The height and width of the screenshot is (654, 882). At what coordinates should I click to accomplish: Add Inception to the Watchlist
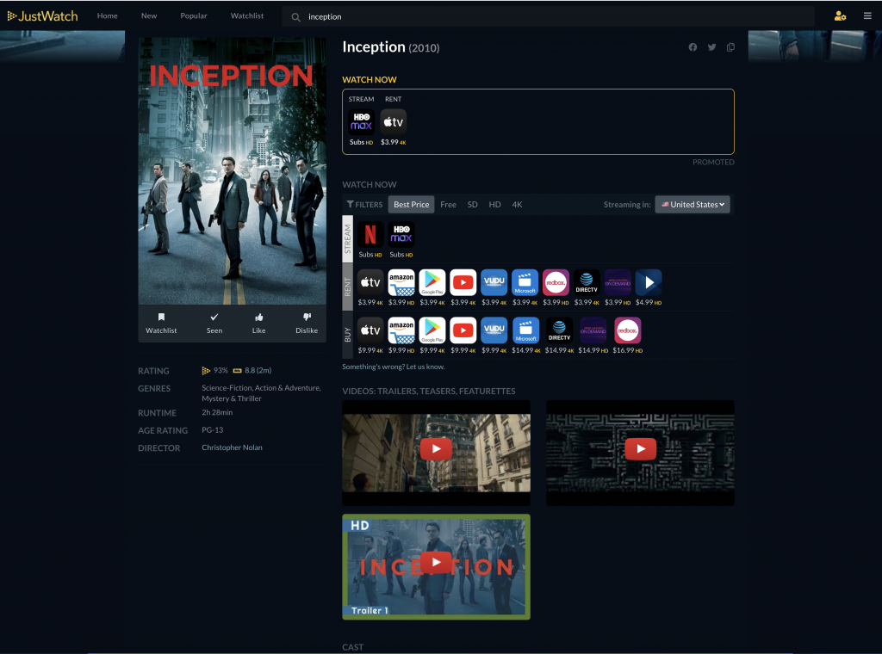tap(161, 323)
